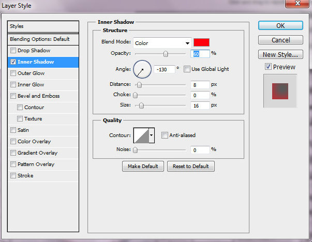This screenshot has width=312, height=242.
Task: Select the Drop Shadow label
Action: 34,51
